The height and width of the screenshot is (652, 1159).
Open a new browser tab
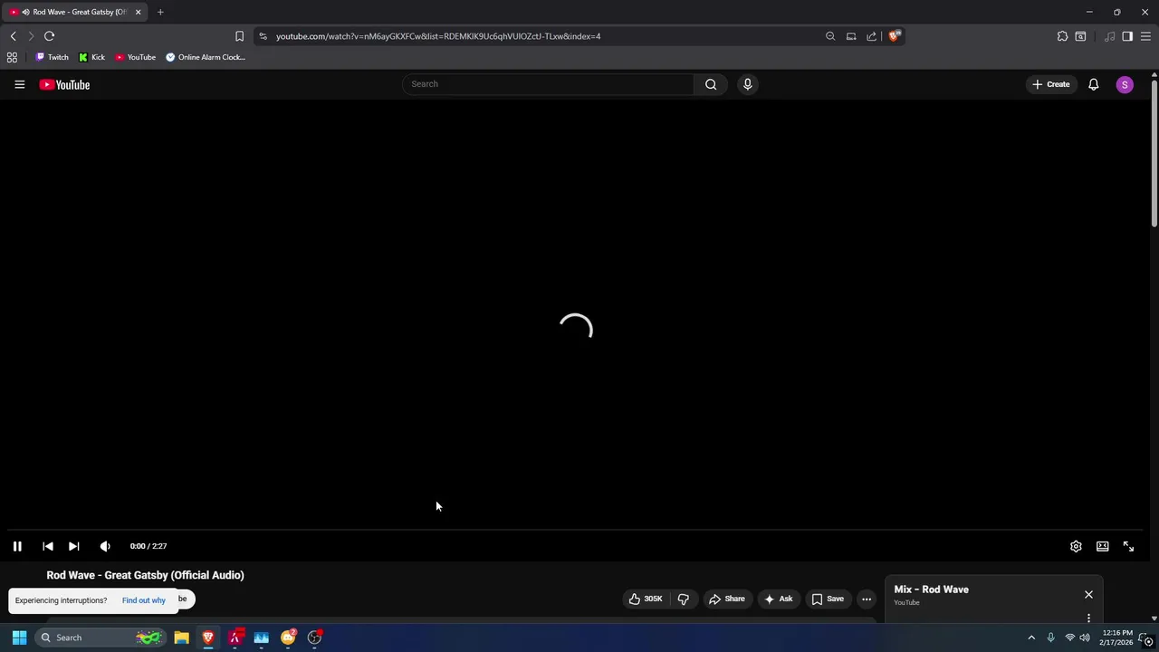click(x=160, y=12)
